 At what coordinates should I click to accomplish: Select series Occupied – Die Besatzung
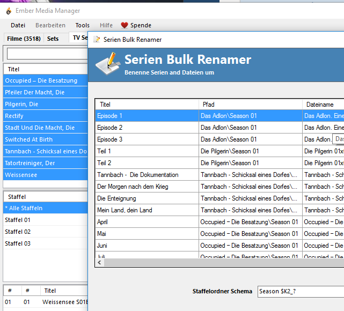[45, 80]
